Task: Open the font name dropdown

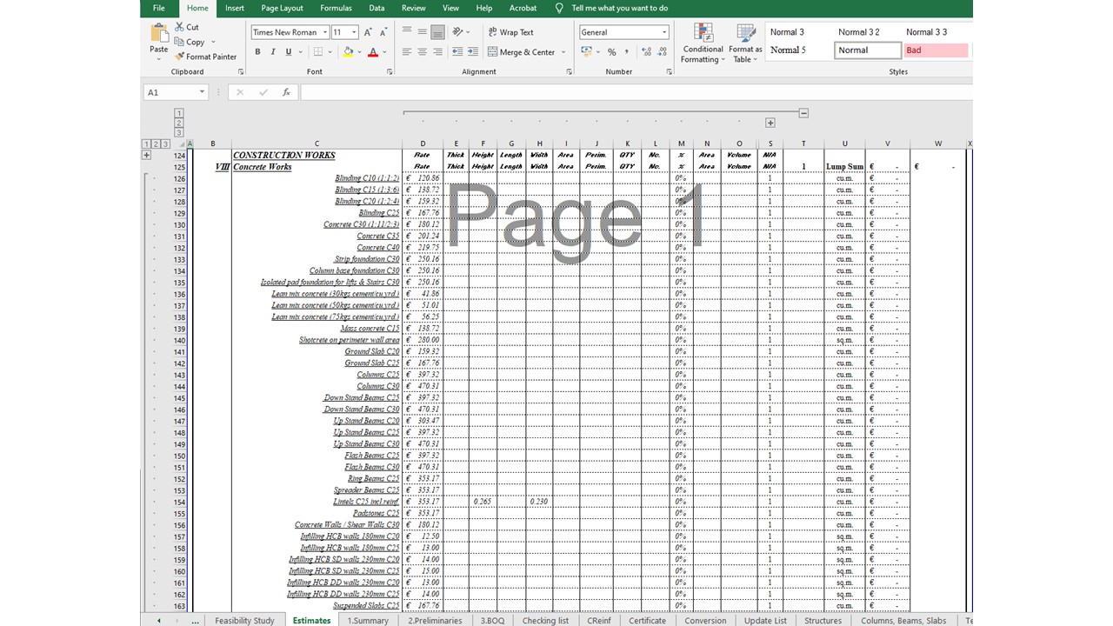Action: pos(325,32)
